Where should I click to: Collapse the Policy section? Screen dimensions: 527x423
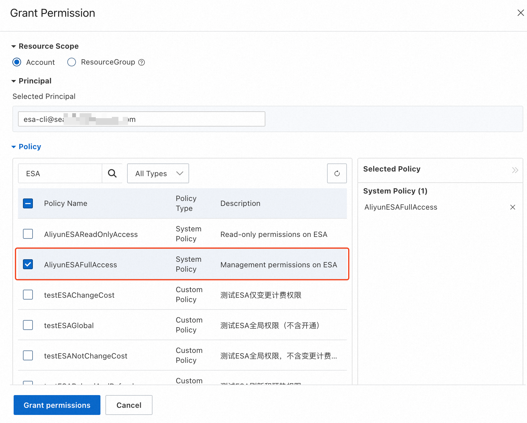(14, 147)
